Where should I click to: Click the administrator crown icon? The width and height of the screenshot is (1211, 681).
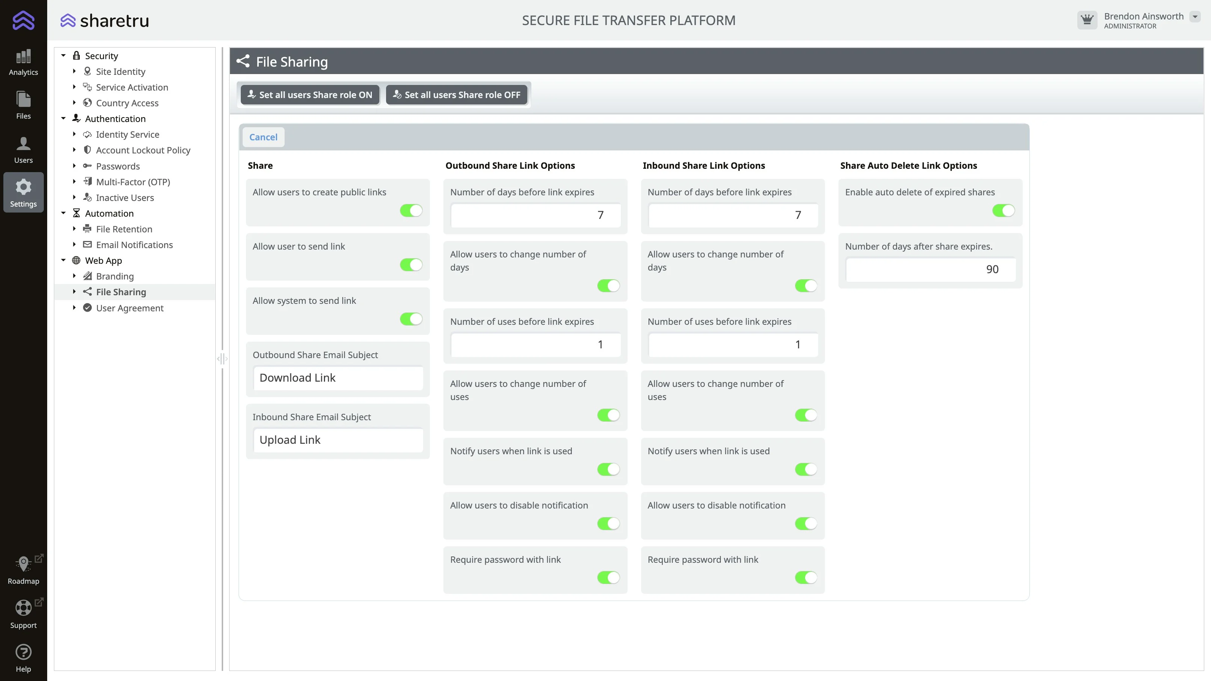[1087, 20]
